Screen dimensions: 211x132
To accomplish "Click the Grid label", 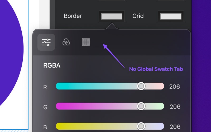I will [138, 16].
